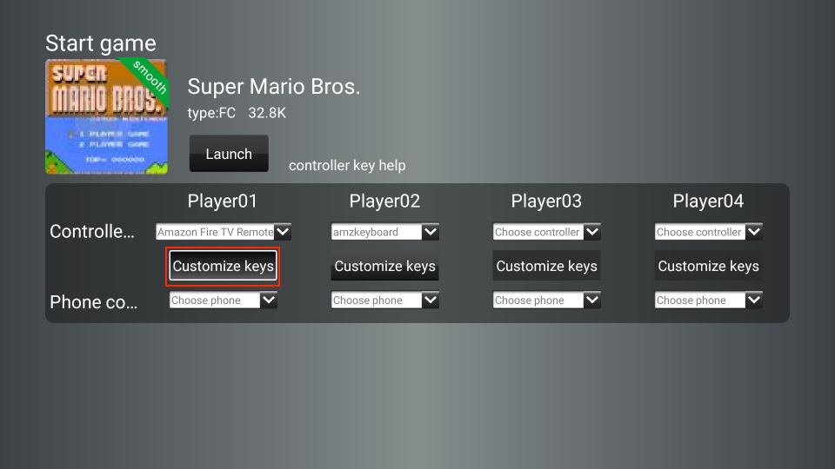Click the truncated Phone co... row label
The width and height of the screenshot is (835, 469).
pos(94,302)
